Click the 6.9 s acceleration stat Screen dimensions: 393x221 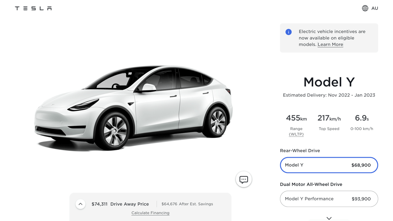(362, 122)
